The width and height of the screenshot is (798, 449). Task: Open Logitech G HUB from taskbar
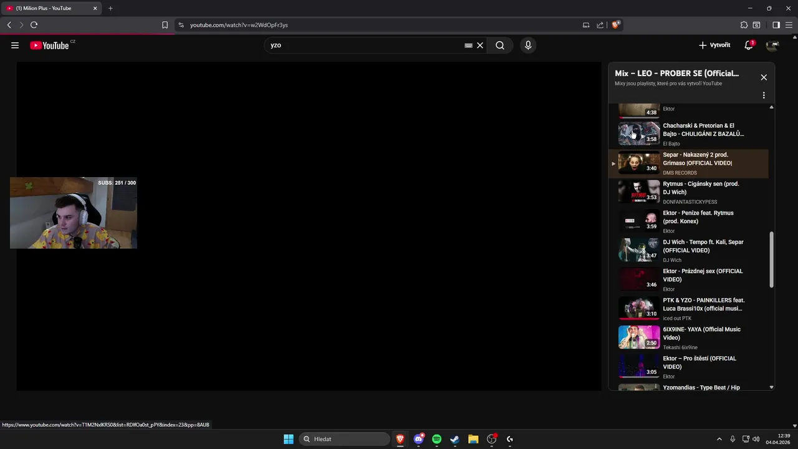[x=510, y=439]
